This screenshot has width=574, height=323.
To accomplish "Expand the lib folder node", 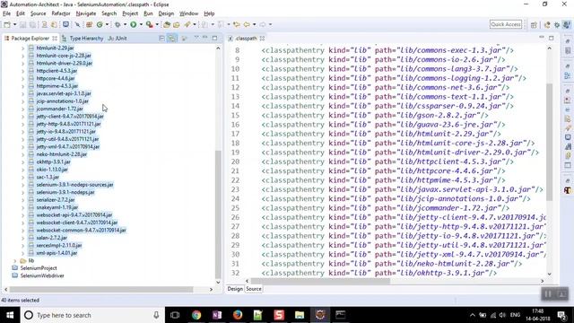I will pyautogui.click(x=15, y=261).
